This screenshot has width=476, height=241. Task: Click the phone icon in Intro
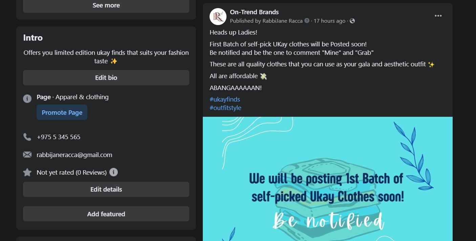pos(27,137)
